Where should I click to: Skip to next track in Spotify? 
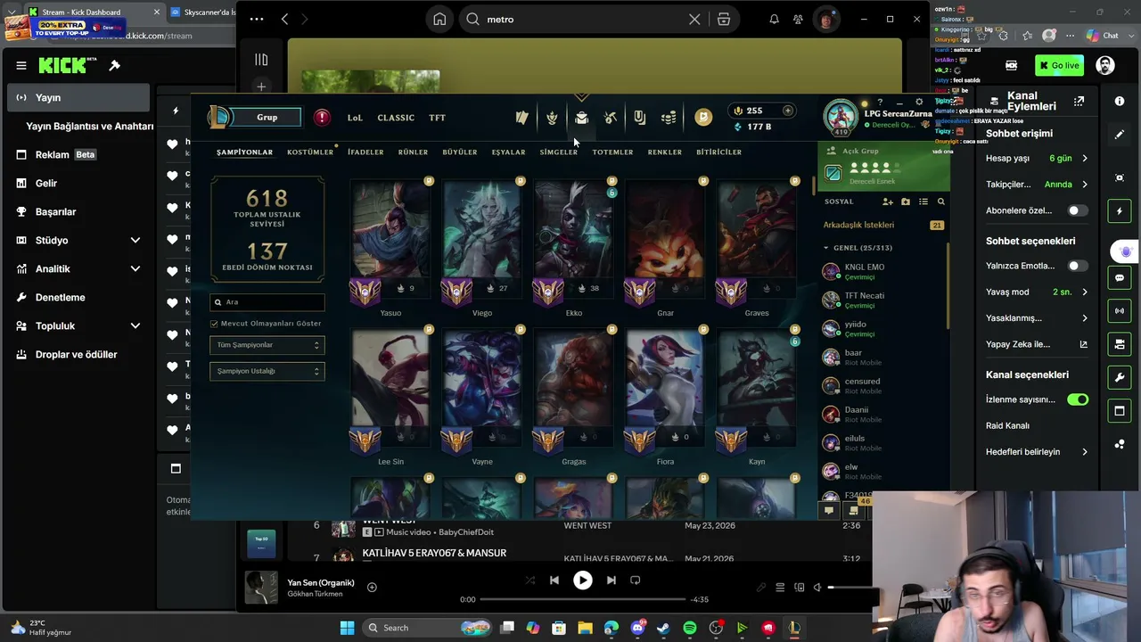[x=611, y=580]
